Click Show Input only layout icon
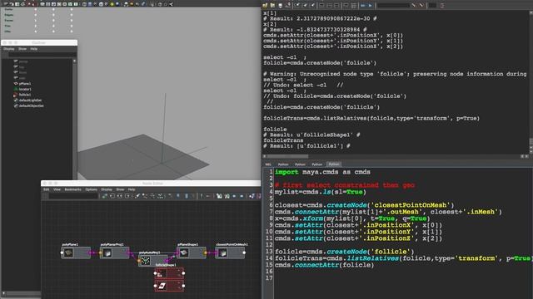Screen dimensions: 533x299 329,6
